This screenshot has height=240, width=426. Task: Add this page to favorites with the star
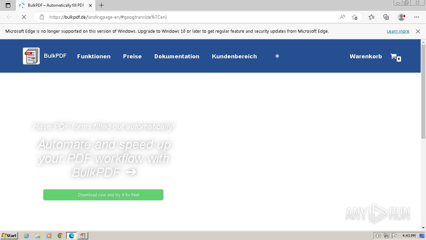(354, 17)
